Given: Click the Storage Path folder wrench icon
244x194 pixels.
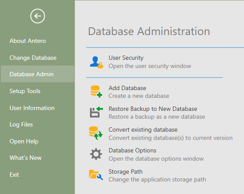Looking at the screenshot, I should 96,175.
